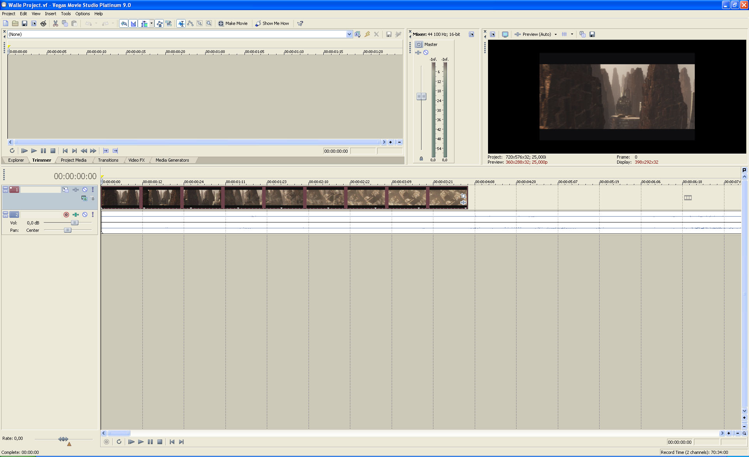Open the Insert menu
The width and height of the screenshot is (749, 457).
tap(50, 14)
